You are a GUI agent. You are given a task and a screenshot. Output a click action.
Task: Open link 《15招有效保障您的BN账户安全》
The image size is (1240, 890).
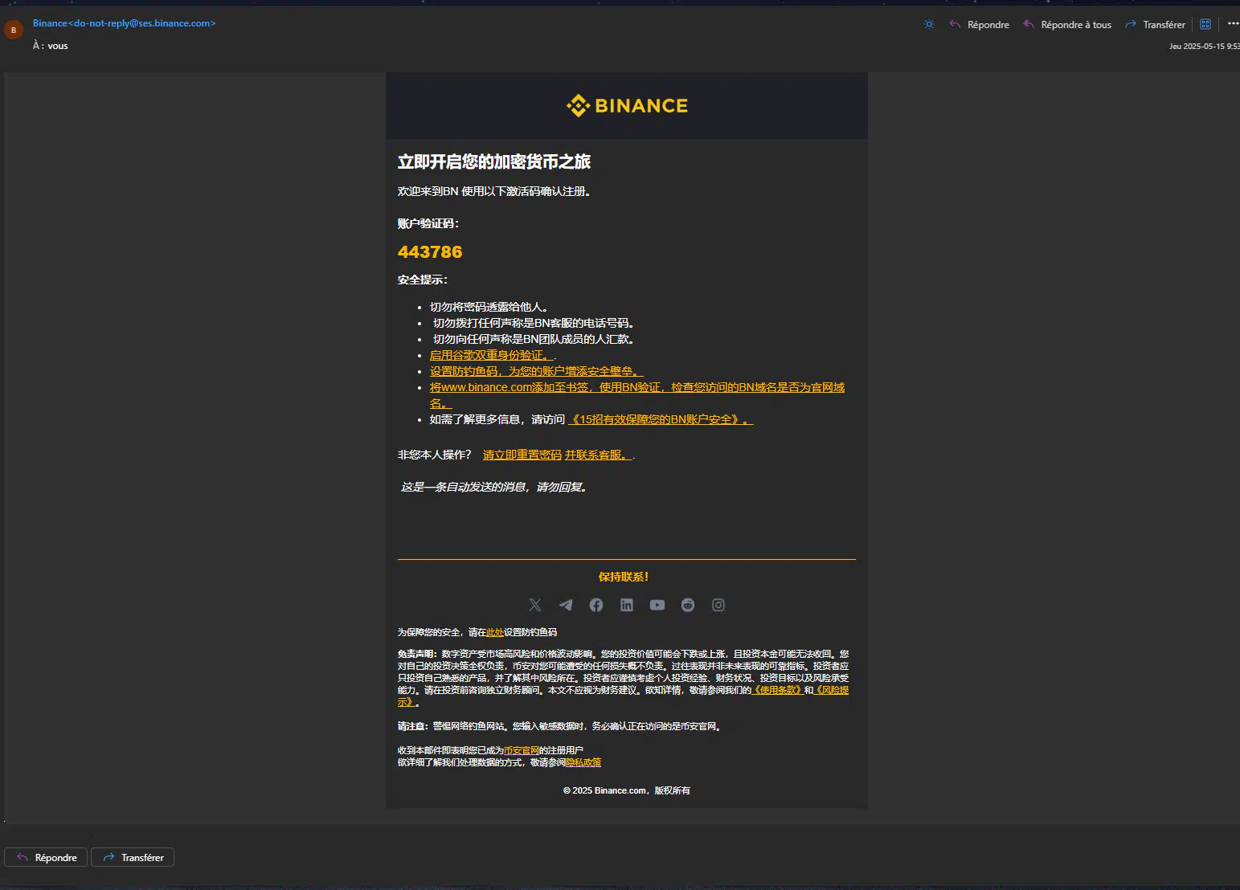661,419
